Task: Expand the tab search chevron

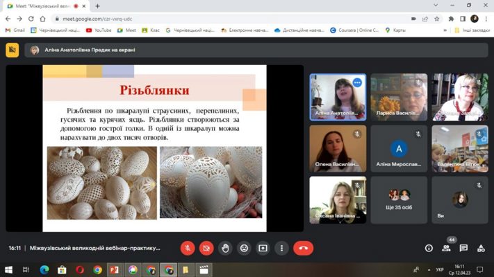Action: pyautogui.click(x=436, y=5)
